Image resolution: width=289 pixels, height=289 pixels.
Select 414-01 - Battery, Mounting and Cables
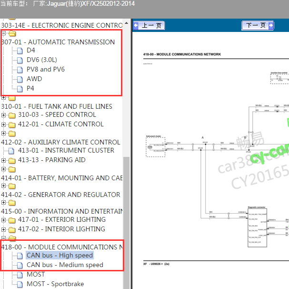(62, 178)
